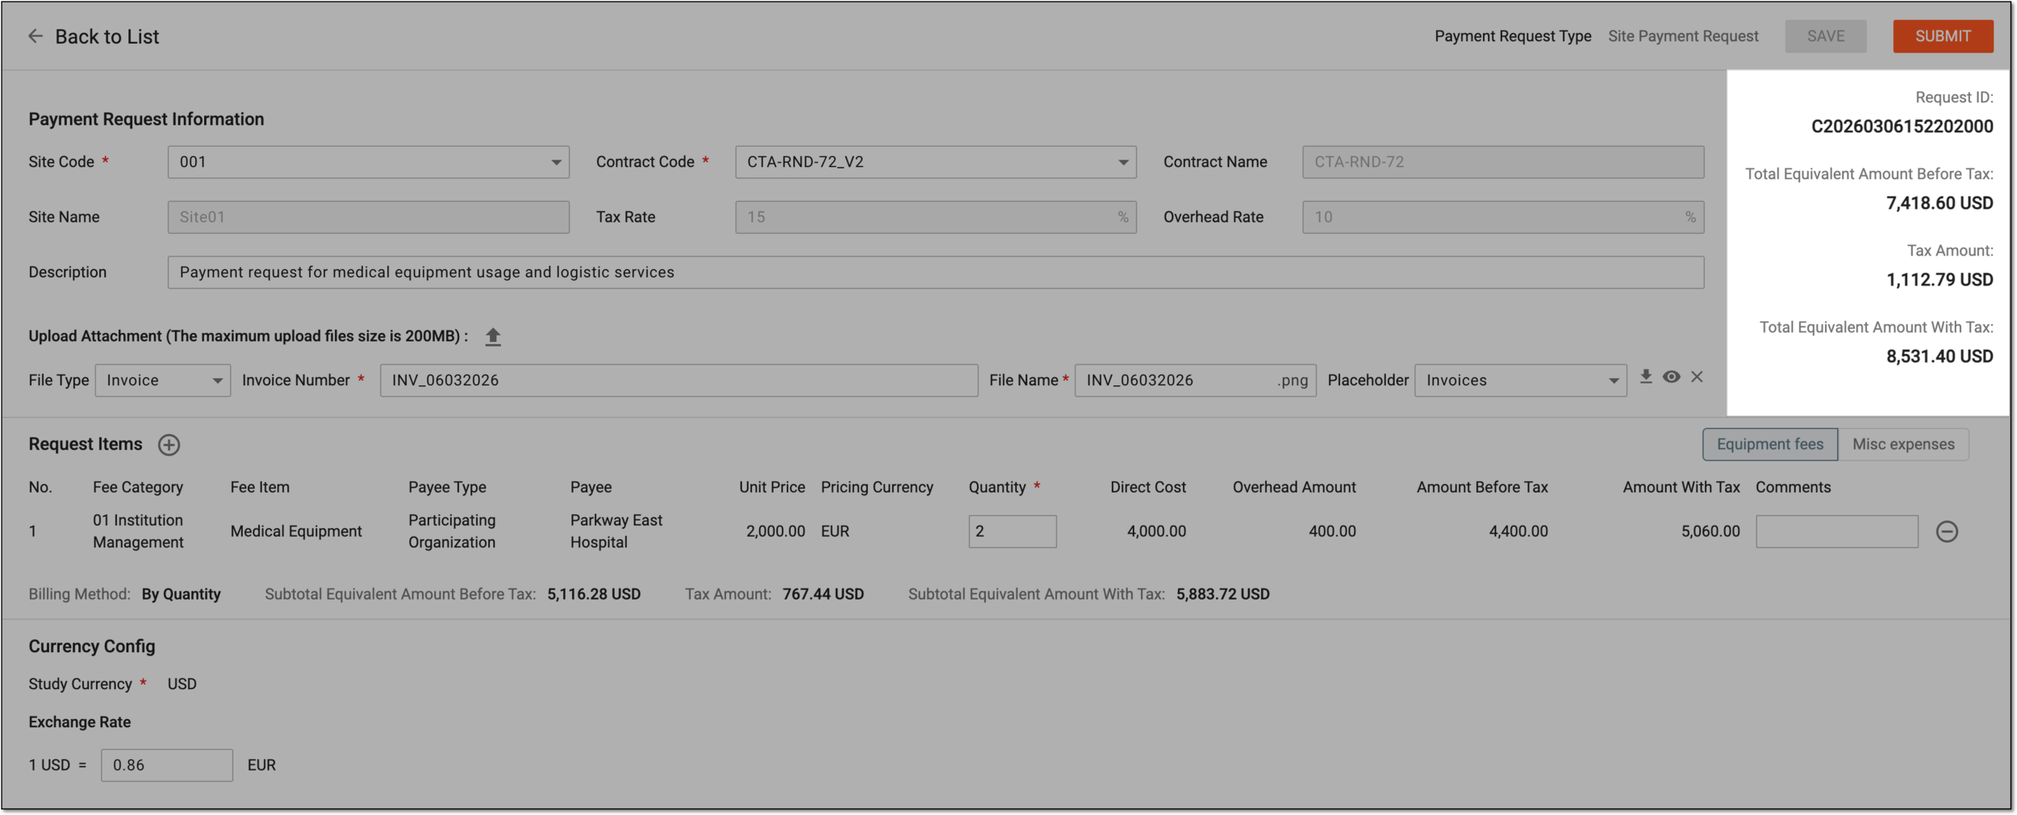Click the Currency Config heading
This screenshot has height=815, width=2017.
point(92,647)
